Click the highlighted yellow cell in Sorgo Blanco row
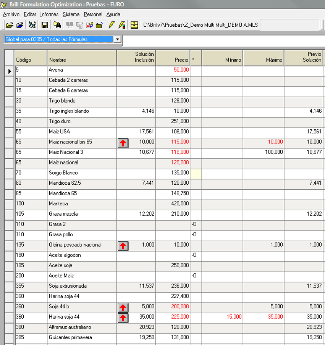 (196, 174)
